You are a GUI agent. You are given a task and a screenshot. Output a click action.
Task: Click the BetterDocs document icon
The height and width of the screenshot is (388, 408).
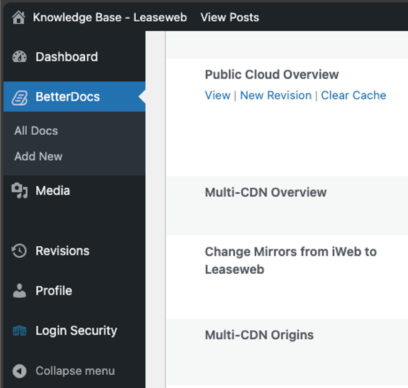click(x=20, y=97)
